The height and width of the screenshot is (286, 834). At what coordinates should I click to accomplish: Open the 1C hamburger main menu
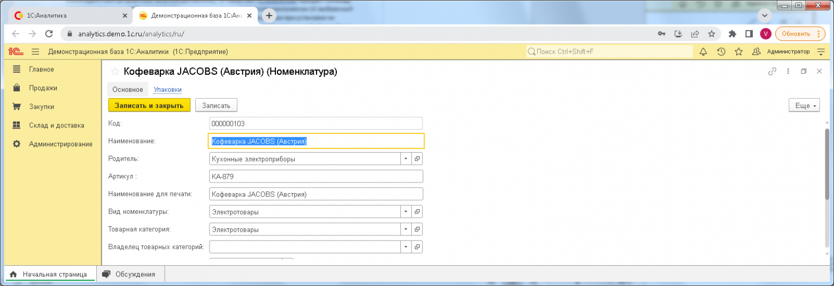pyautogui.click(x=36, y=52)
